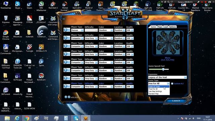Open the help question-mark icon beside version number
The image size is (215, 121).
click(x=66, y=97)
